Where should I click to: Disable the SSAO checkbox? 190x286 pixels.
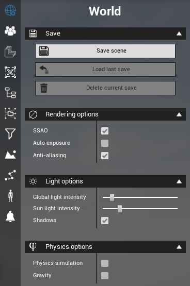[105, 131]
